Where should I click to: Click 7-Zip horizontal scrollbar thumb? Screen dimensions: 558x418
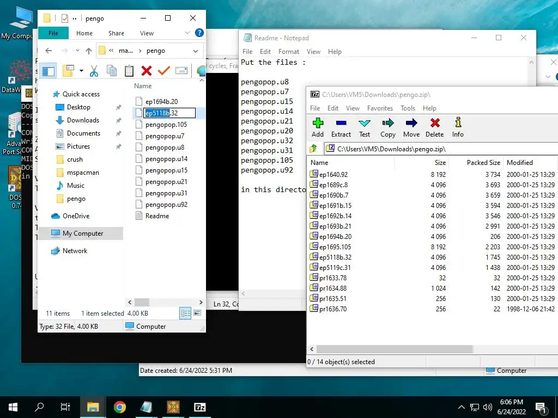coord(395,349)
